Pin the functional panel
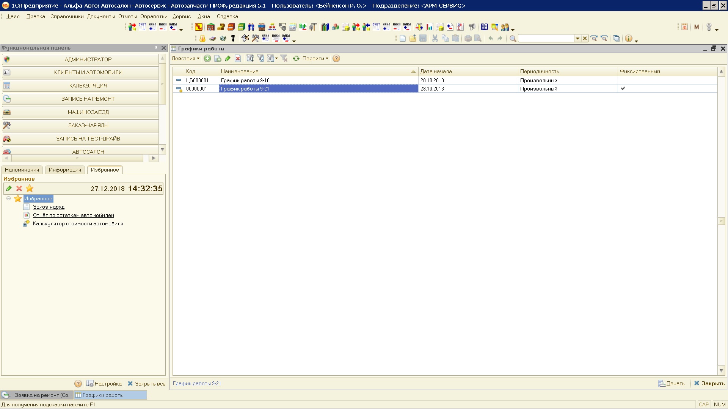 (156, 48)
